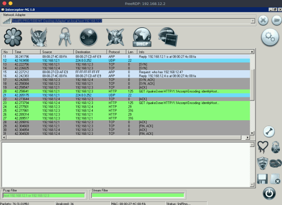Toggle sniffing with the power button
This screenshot has height=205, width=282.
coord(269,194)
